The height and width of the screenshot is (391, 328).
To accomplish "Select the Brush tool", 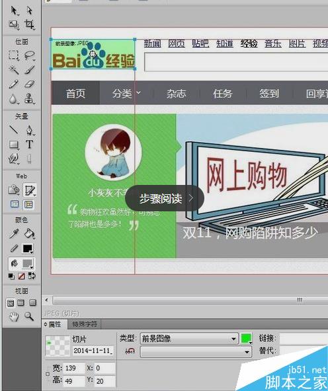I will (30, 69).
